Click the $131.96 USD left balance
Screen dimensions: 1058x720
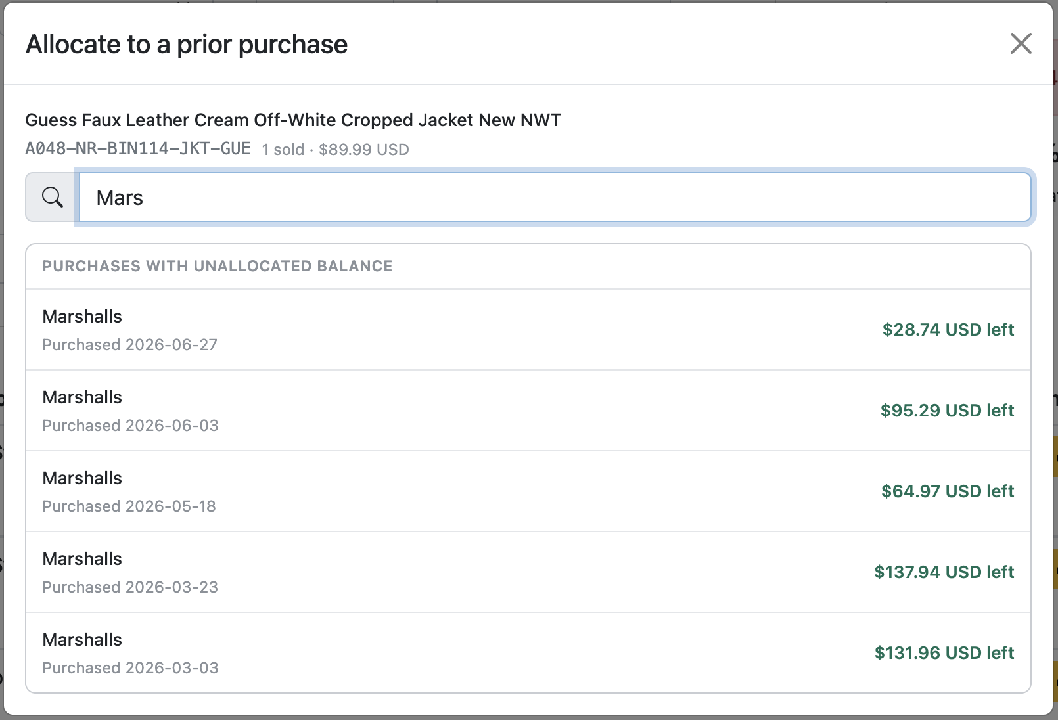click(x=944, y=653)
